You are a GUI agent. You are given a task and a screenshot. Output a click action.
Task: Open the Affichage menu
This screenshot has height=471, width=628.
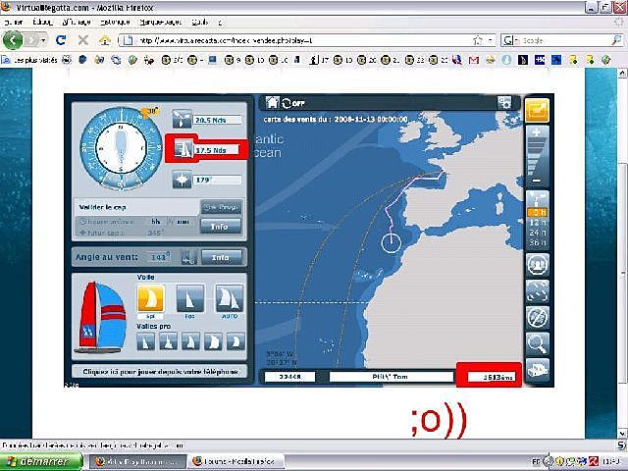[77, 22]
